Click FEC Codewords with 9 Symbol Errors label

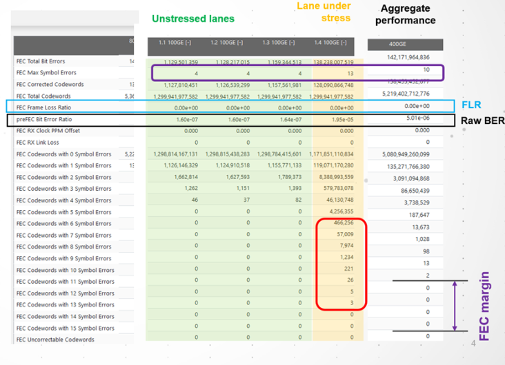point(63,258)
